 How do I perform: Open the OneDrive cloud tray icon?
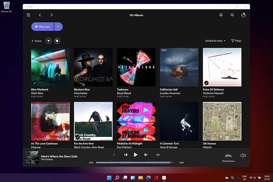pos(227,178)
